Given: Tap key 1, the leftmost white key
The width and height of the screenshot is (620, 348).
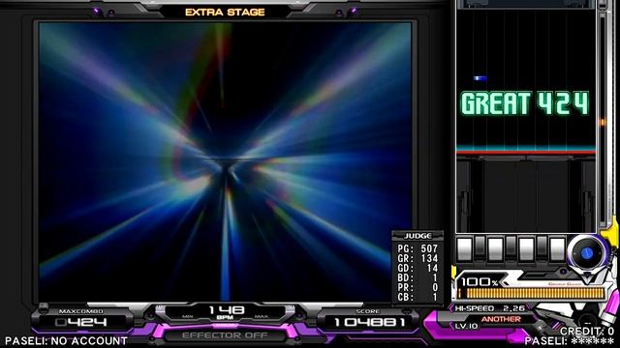Looking at the screenshot, I should pos(464,249).
